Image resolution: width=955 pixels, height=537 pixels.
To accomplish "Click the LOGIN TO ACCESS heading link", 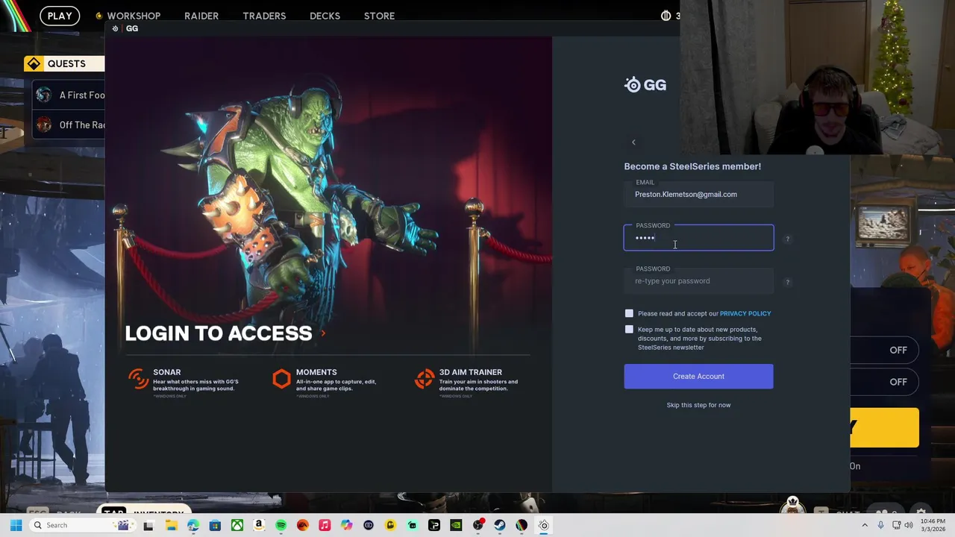I will coord(219,333).
